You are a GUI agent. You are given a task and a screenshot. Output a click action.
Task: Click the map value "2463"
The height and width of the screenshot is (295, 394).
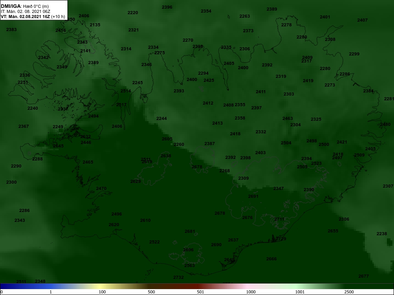(288, 118)
